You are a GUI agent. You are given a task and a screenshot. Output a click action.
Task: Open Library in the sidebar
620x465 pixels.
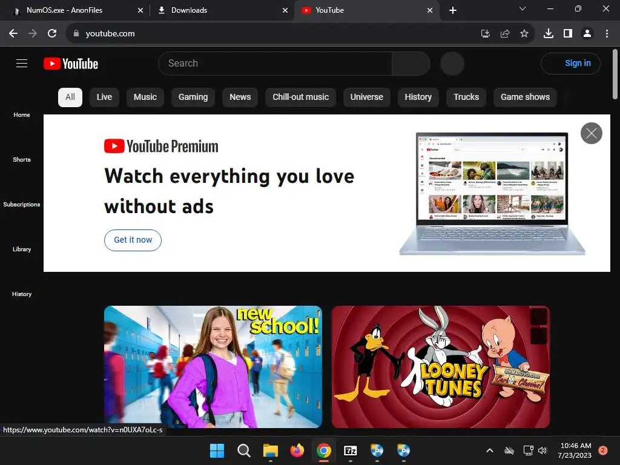coord(22,249)
